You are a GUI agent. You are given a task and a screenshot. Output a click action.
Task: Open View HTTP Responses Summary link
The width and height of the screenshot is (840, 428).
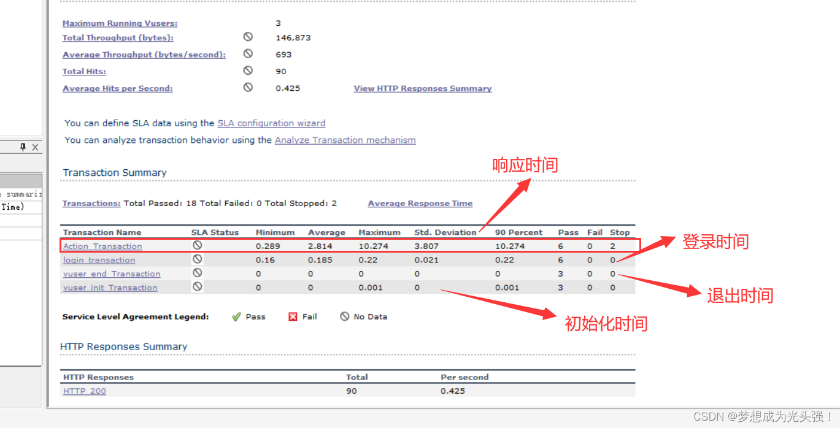[x=423, y=88]
